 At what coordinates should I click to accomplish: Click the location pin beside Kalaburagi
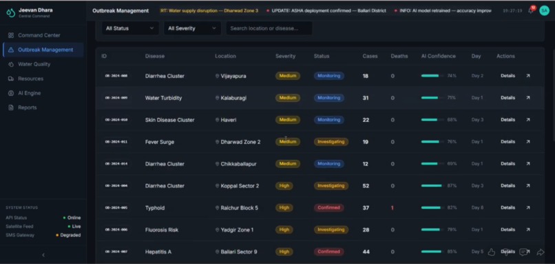[x=218, y=98]
